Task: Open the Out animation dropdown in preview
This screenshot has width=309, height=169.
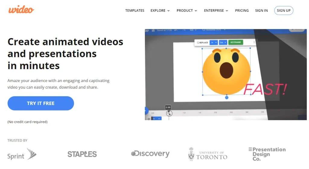Action: coord(223,42)
